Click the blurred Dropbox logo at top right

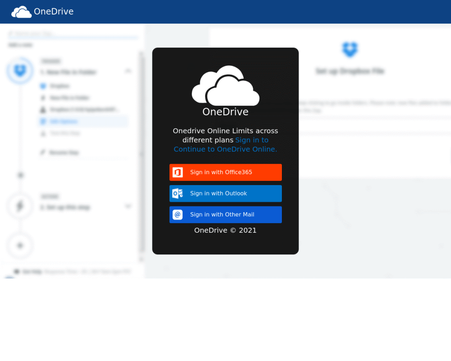point(350,49)
